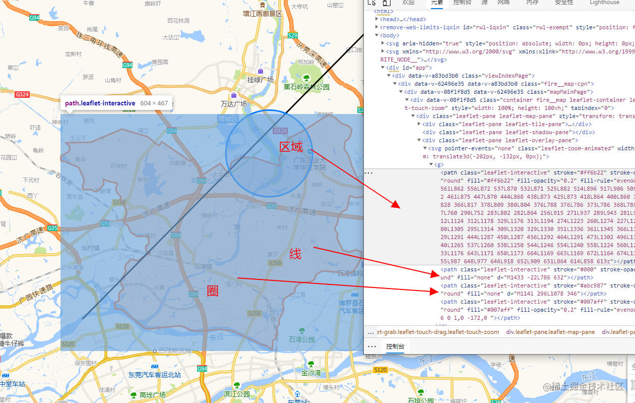Click the park icon at 滨江公园
This screenshot has width=635, height=403.
click(x=237, y=385)
